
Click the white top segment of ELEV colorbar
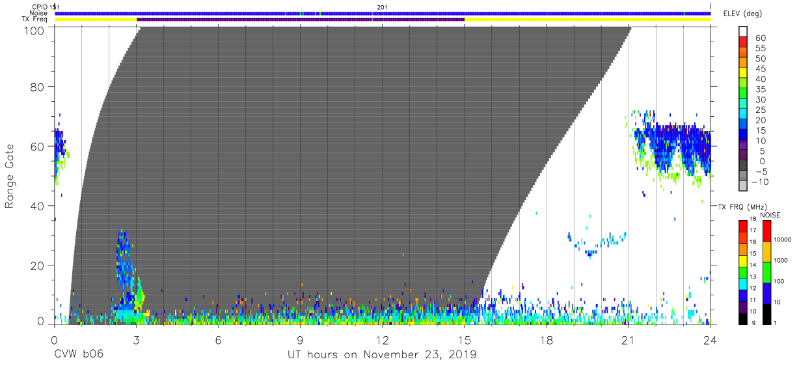pyautogui.click(x=743, y=32)
